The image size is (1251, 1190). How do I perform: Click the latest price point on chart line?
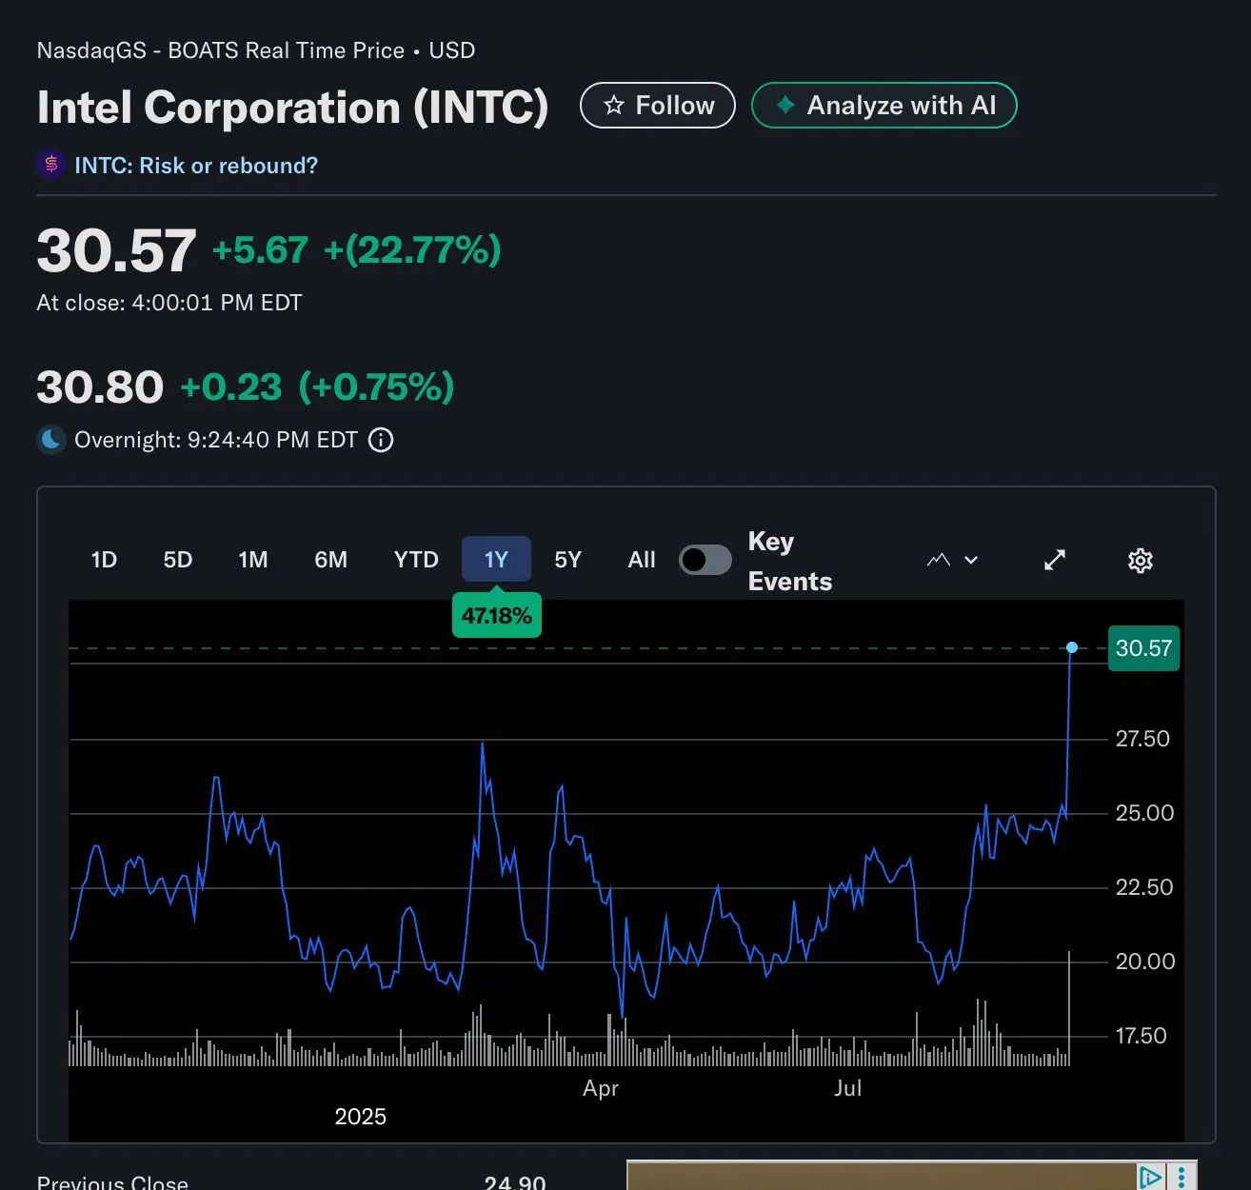pyautogui.click(x=1072, y=647)
